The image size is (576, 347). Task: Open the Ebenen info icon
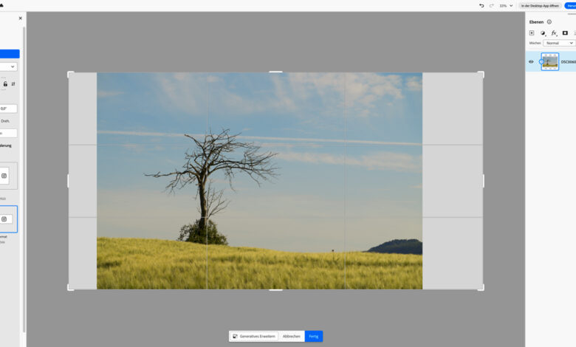pyautogui.click(x=549, y=22)
